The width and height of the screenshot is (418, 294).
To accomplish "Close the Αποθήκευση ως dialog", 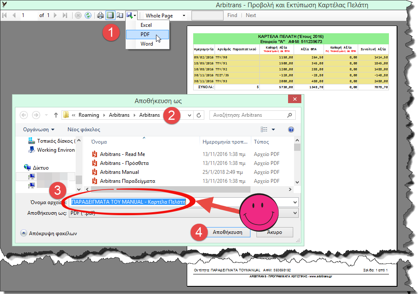I will [x=294, y=99].
